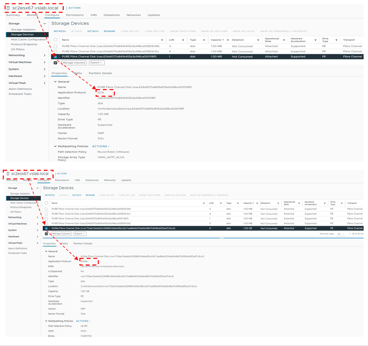Click MARK AS LOCAL toolbar action

click(244, 31)
